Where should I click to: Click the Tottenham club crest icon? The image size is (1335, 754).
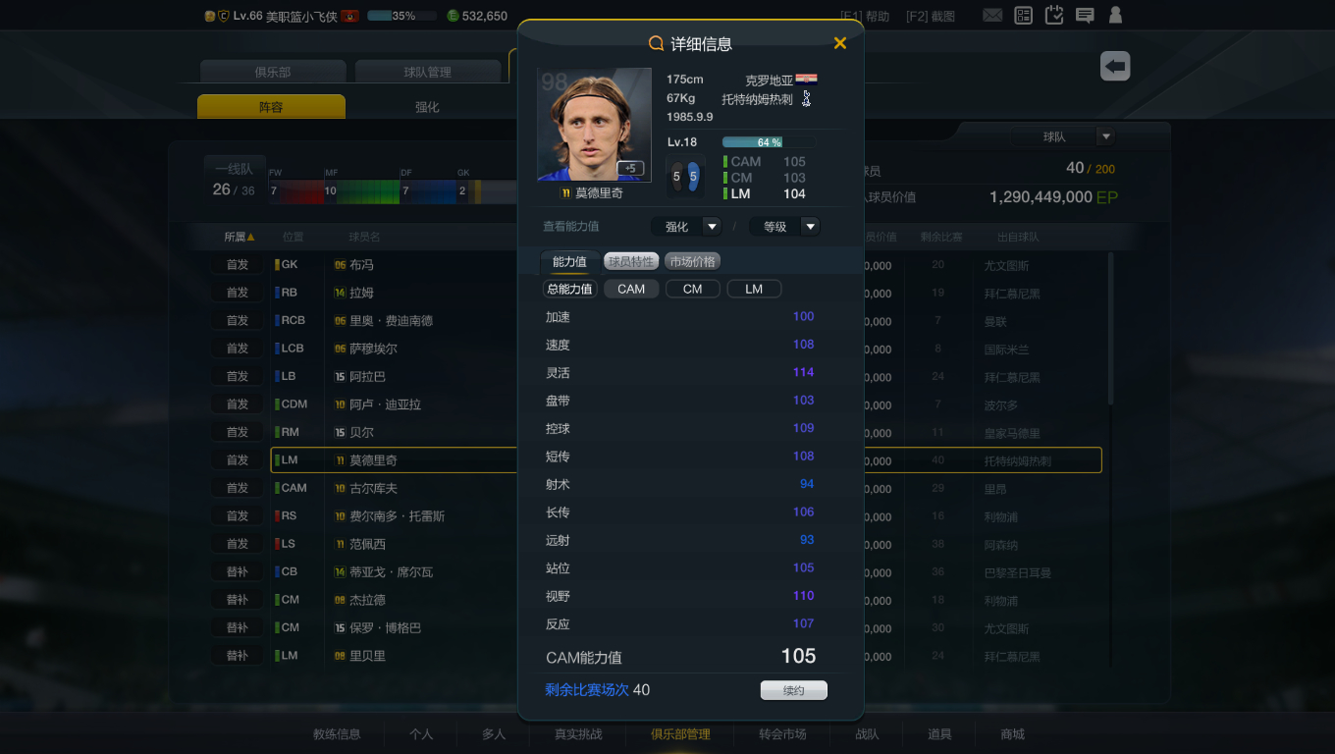tap(807, 99)
